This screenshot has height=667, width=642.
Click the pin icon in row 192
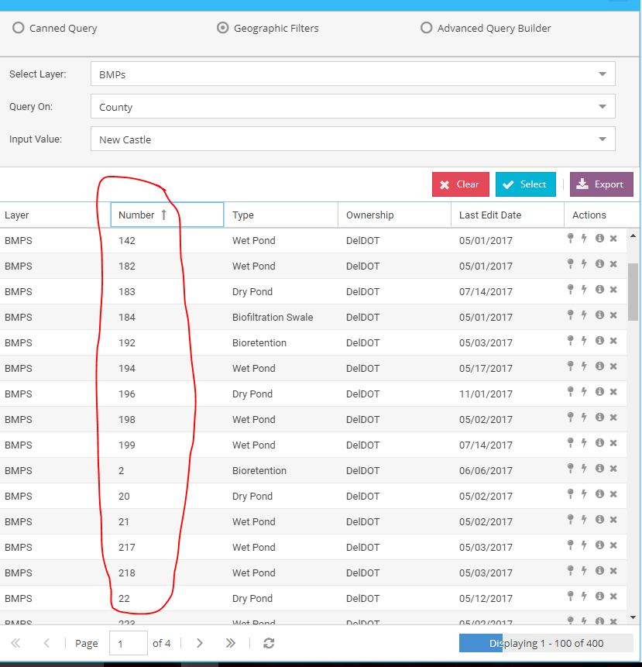571,340
